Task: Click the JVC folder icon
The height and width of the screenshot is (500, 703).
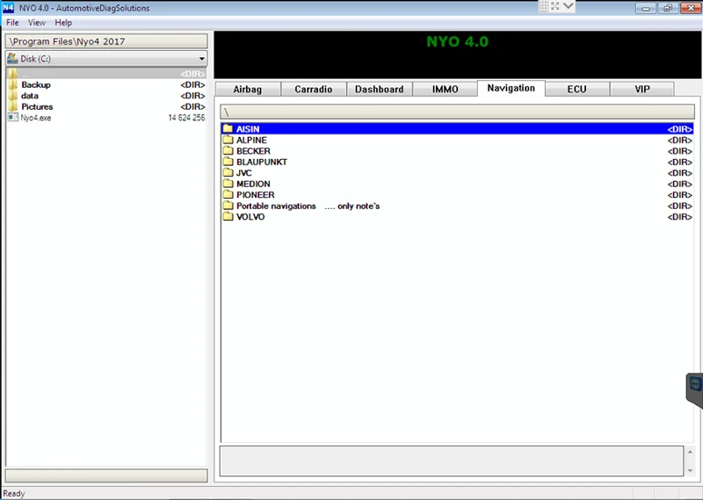Action: (x=228, y=172)
